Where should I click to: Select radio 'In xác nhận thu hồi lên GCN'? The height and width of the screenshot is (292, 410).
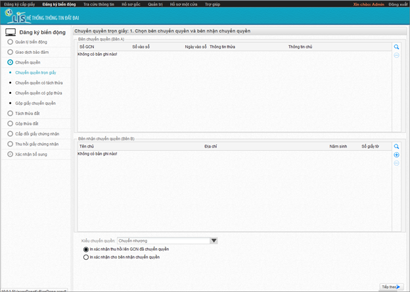point(86,249)
